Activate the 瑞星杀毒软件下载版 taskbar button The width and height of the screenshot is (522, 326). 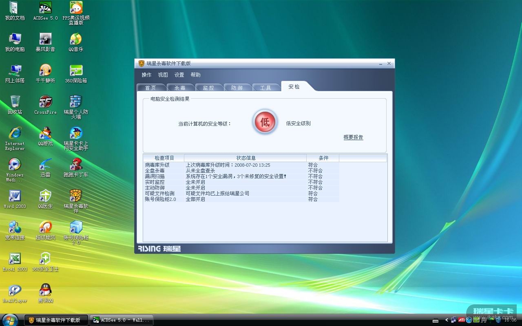(x=56, y=320)
